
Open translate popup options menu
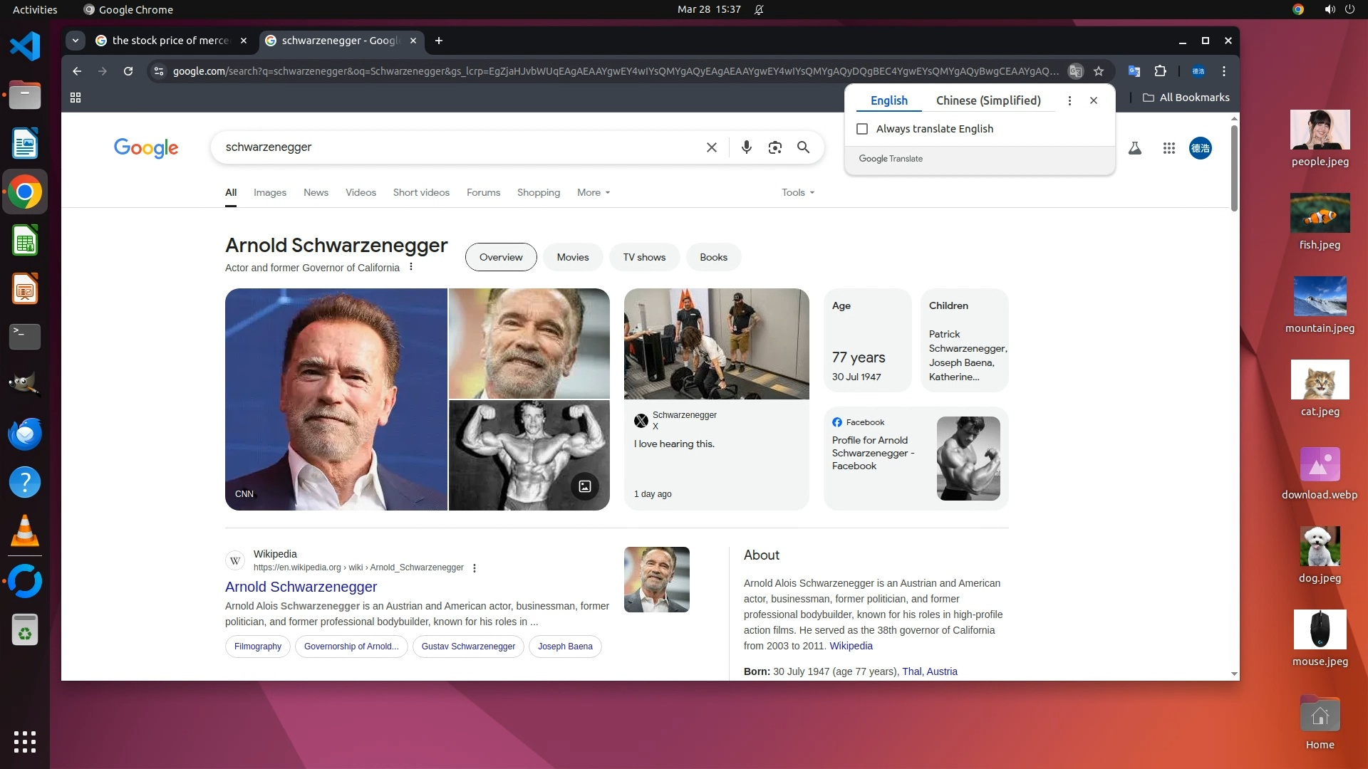point(1069,100)
